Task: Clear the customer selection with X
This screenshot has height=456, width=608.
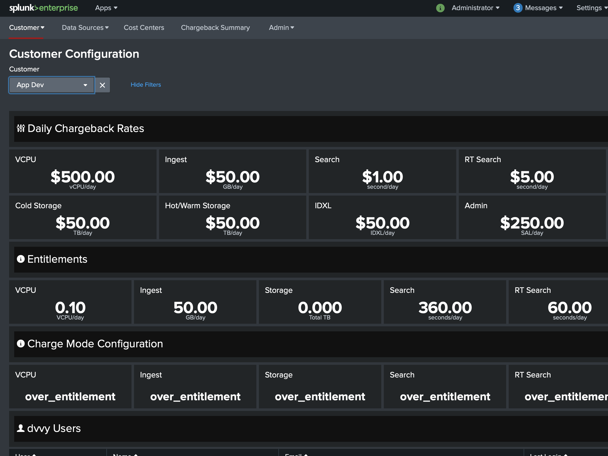Action: click(102, 85)
